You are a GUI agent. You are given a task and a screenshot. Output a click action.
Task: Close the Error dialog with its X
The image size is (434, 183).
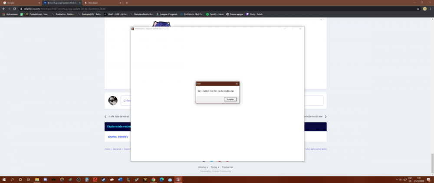pos(237,83)
